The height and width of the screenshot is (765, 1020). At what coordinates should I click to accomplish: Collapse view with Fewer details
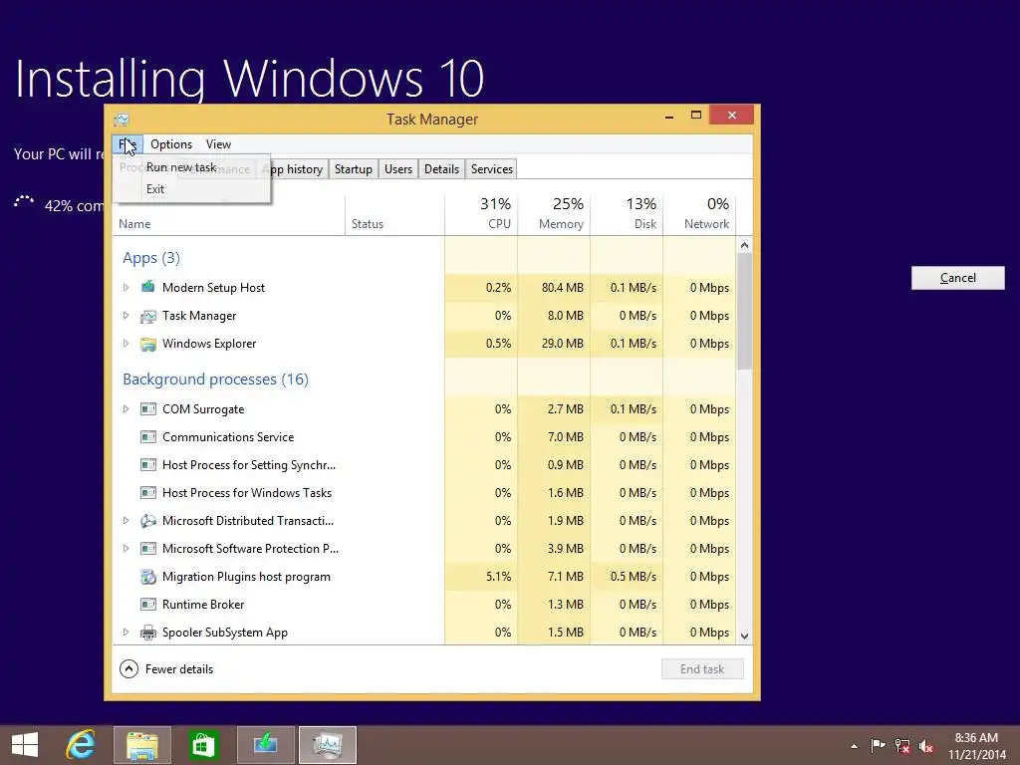tap(166, 668)
